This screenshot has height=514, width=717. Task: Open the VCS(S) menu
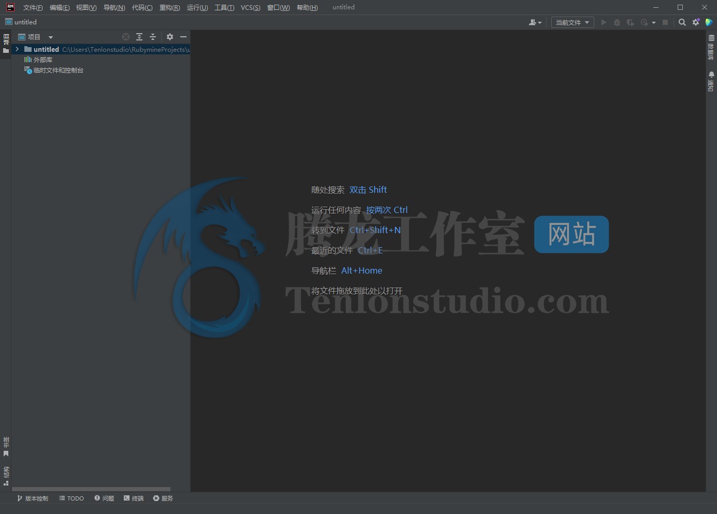251,7
